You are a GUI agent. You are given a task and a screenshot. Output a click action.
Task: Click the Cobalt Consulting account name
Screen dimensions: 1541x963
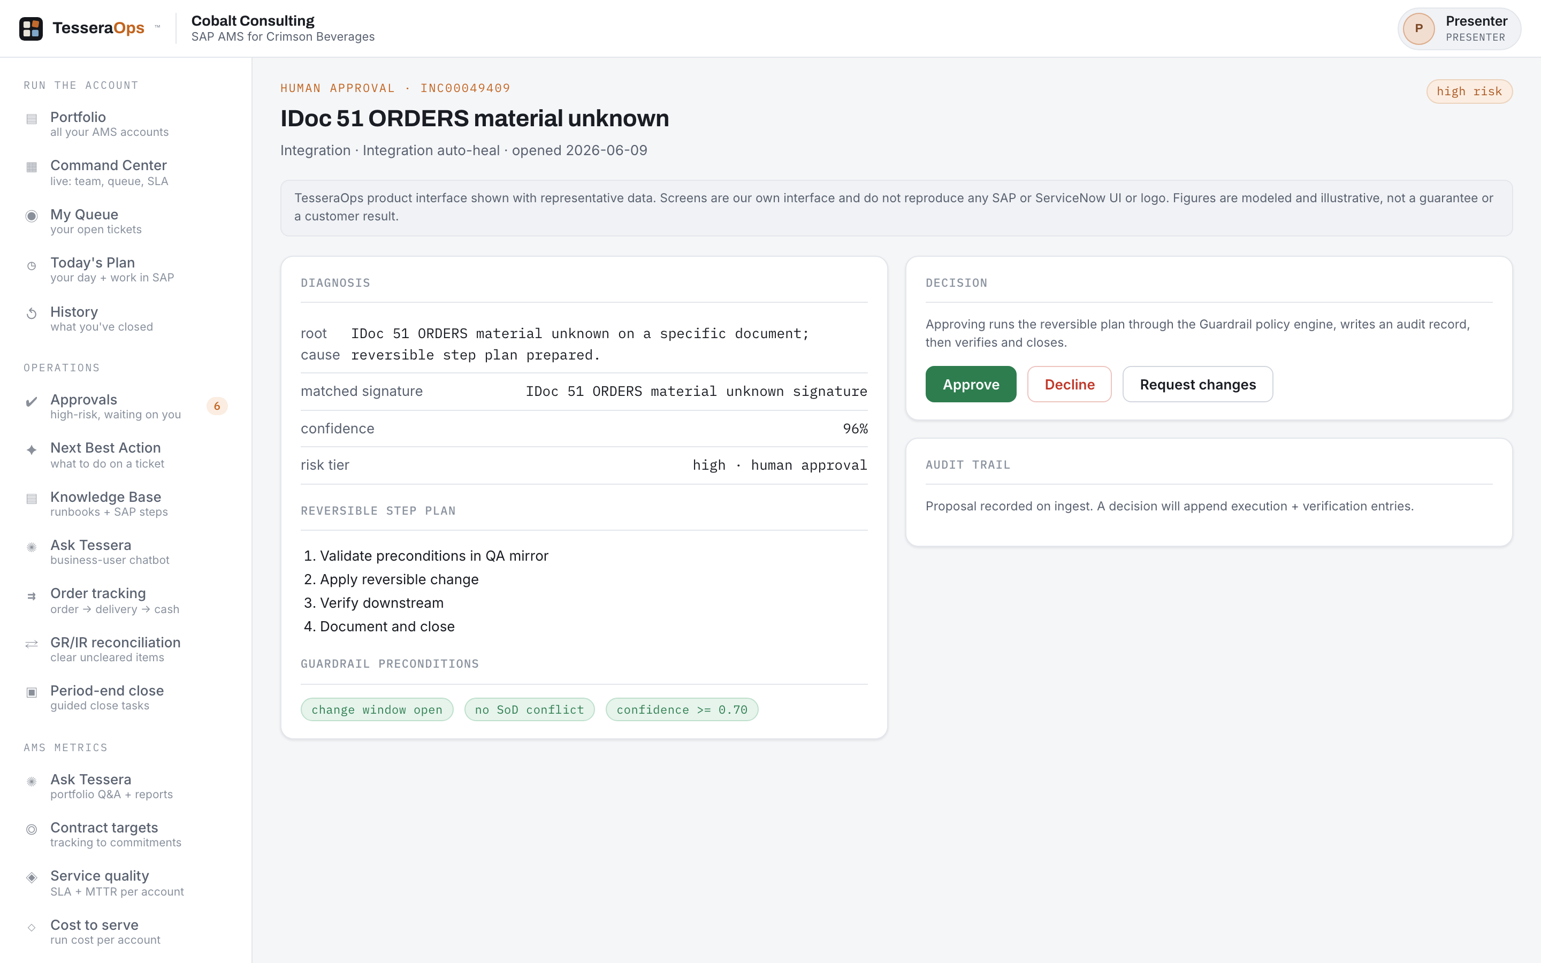point(253,21)
